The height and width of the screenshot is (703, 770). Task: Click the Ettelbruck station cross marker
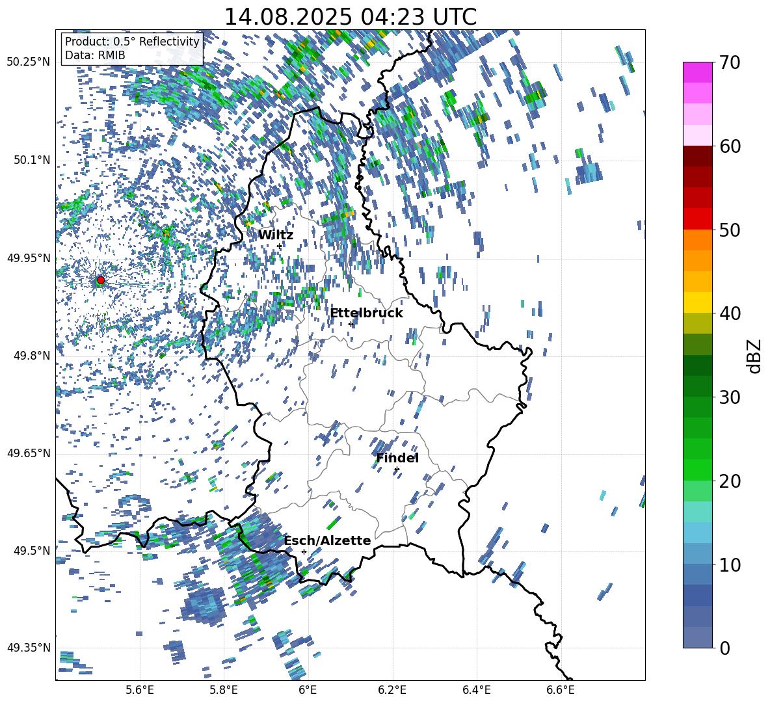[x=351, y=324]
